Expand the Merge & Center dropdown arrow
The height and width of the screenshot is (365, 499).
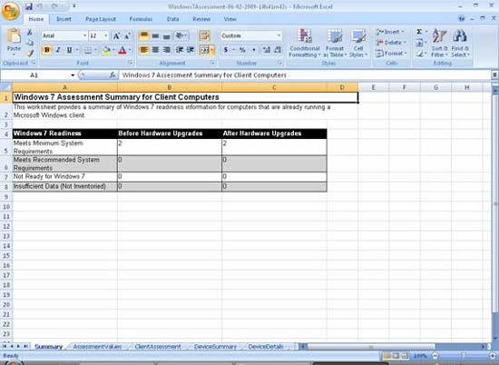coord(212,50)
